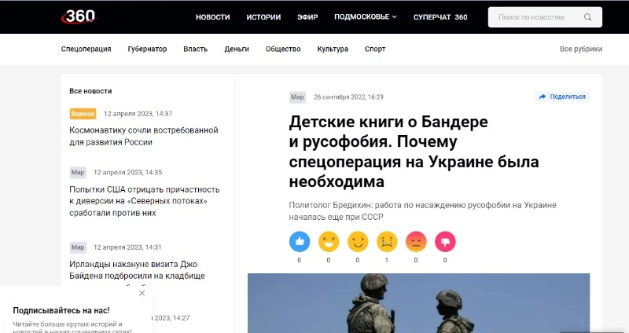This screenshot has width=629, height=333.
Task: Go to the Эфир section
Action: coord(307,17)
